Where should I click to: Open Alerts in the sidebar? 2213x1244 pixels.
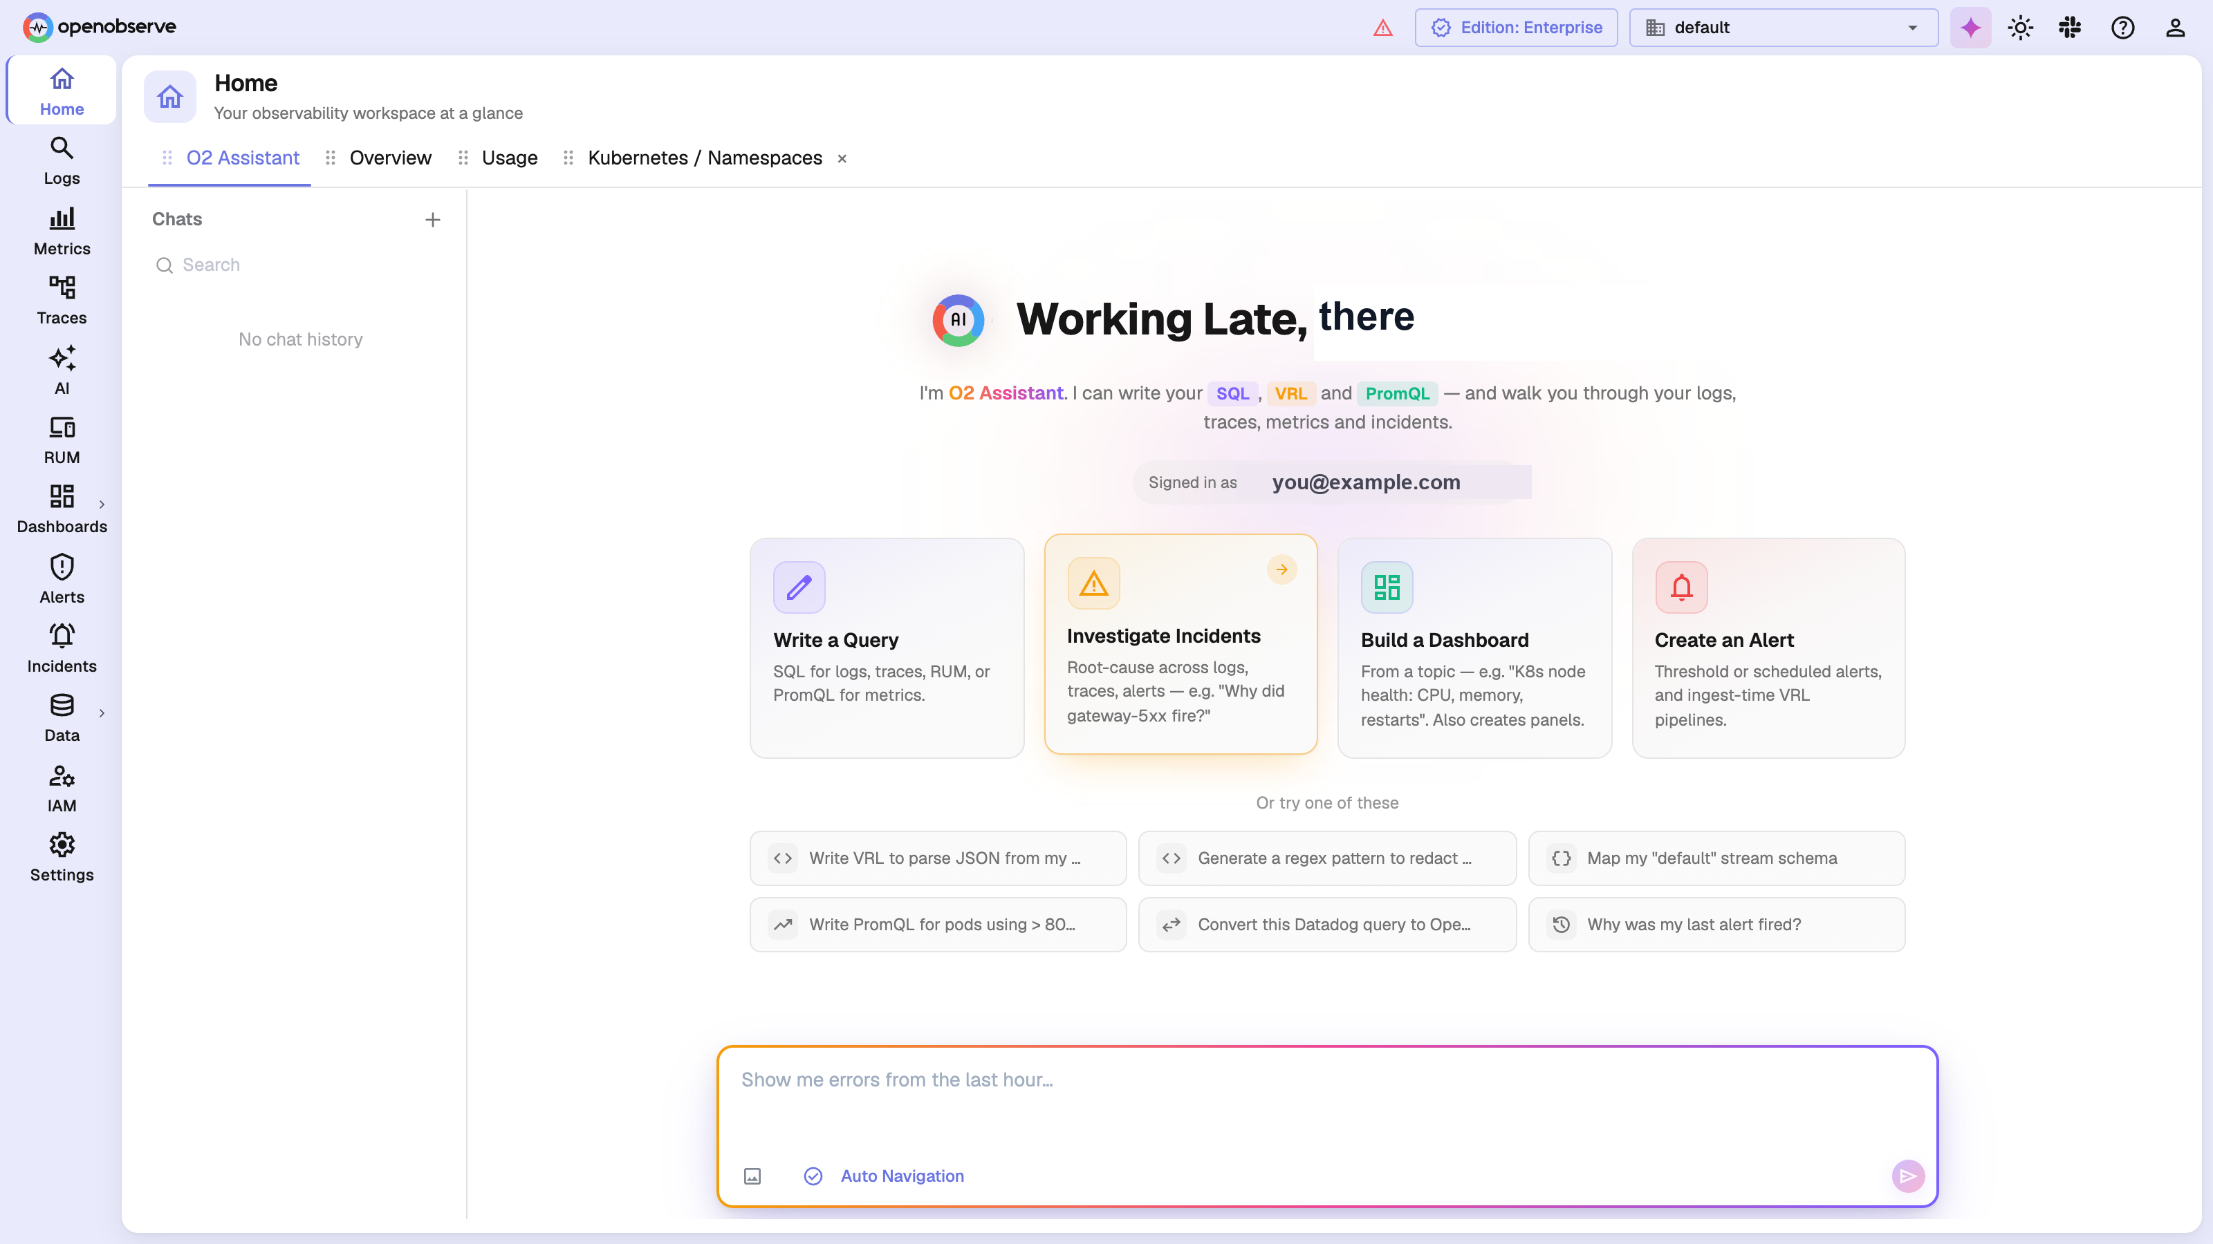(61, 578)
